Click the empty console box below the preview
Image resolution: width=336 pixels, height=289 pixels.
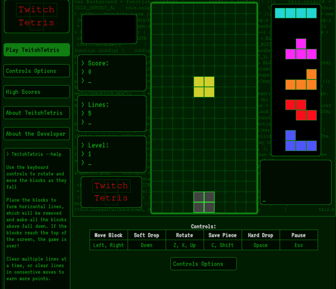click(x=296, y=182)
